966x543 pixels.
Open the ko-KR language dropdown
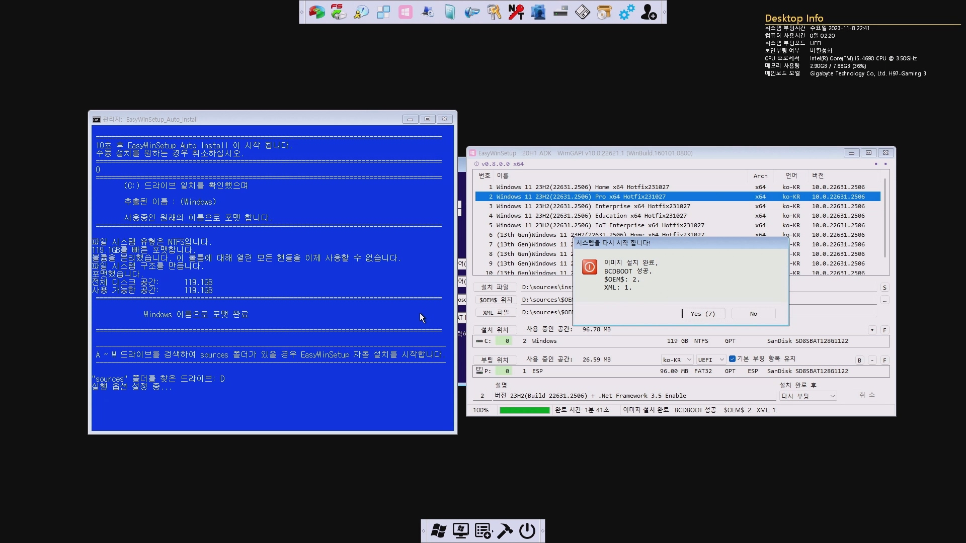point(677,359)
